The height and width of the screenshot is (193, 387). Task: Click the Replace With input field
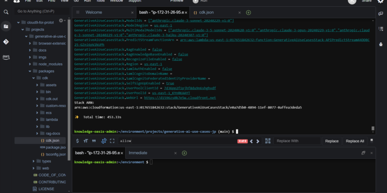[297, 141]
